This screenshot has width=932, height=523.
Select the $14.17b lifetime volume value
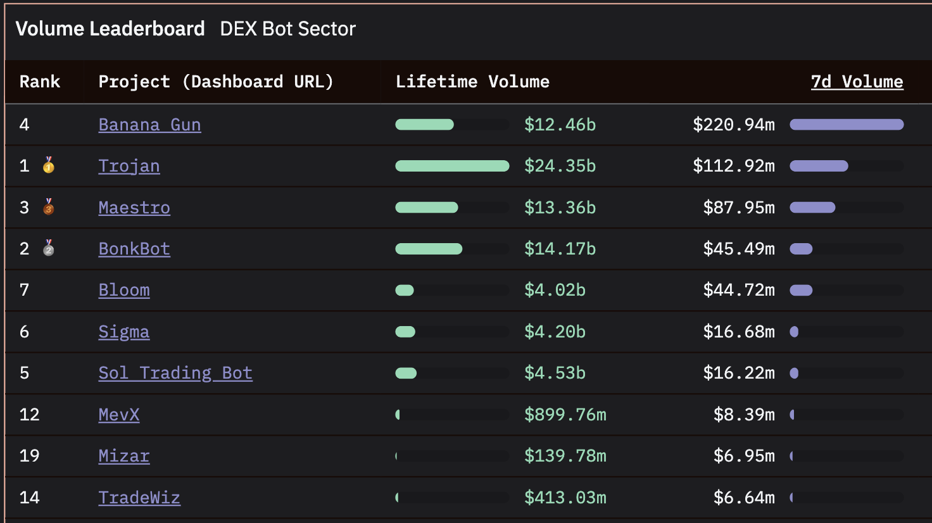pos(560,249)
